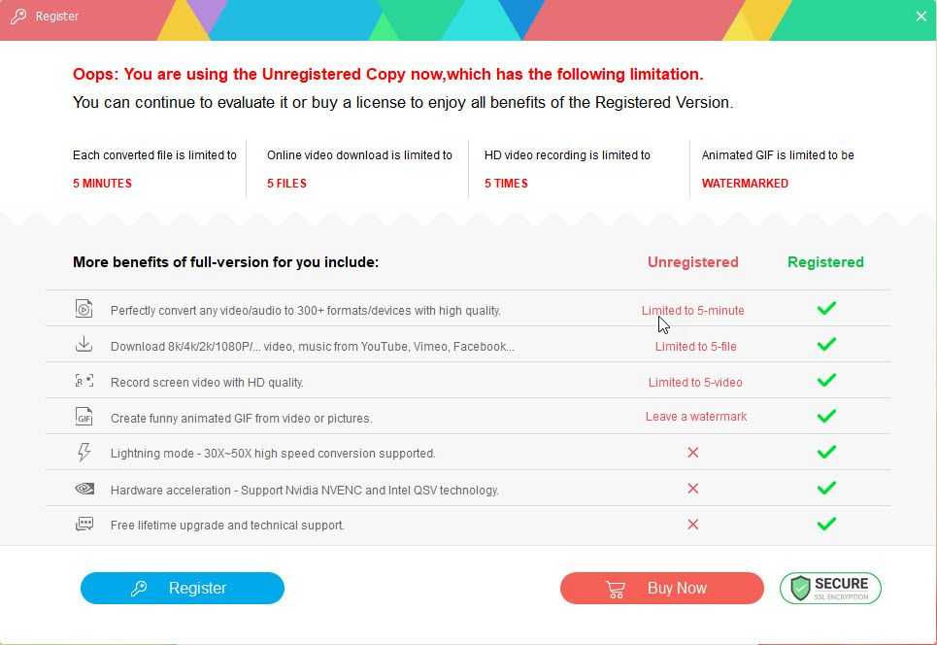937x645 pixels.
Task: Click the SECURE SSL Encryption badge
Action: click(x=830, y=588)
